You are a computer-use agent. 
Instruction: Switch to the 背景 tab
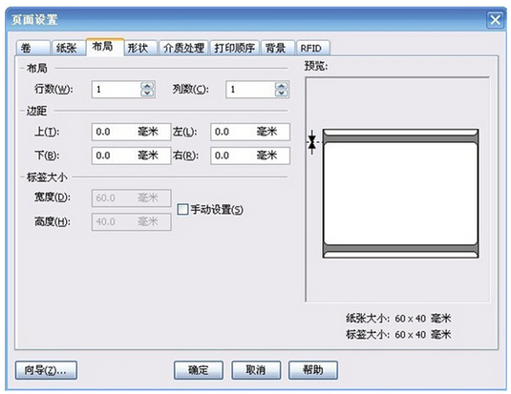click(278, 49)
